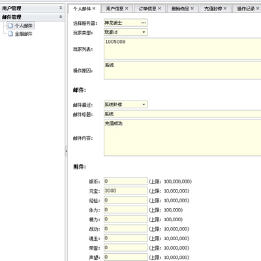The width and height of the screenshot is (261, 261).
Task: Click the 用户管理 panel header text
Action: coord(12,8)
